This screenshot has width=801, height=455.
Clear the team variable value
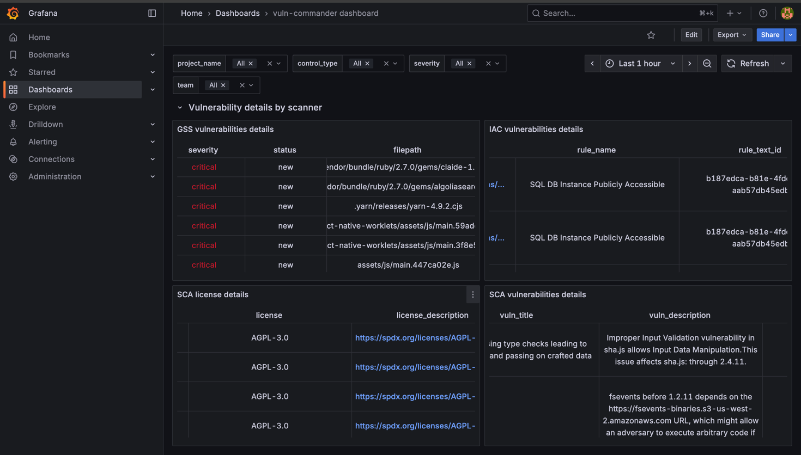[x=242, y=85]
